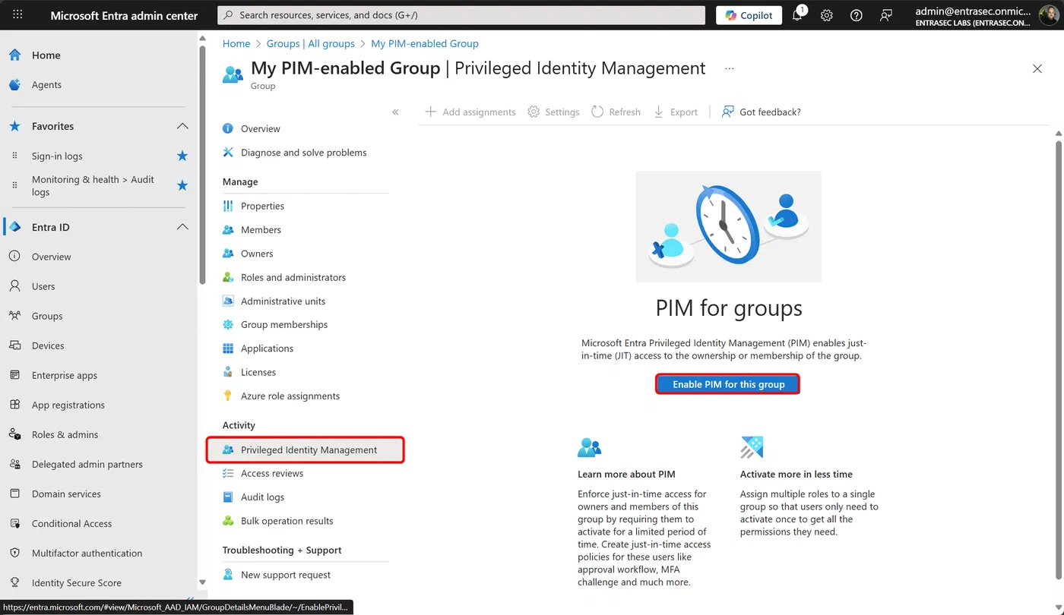Launch Copilot from the top bar
Screen dimensions: 1064x615
tap(749, 15)
